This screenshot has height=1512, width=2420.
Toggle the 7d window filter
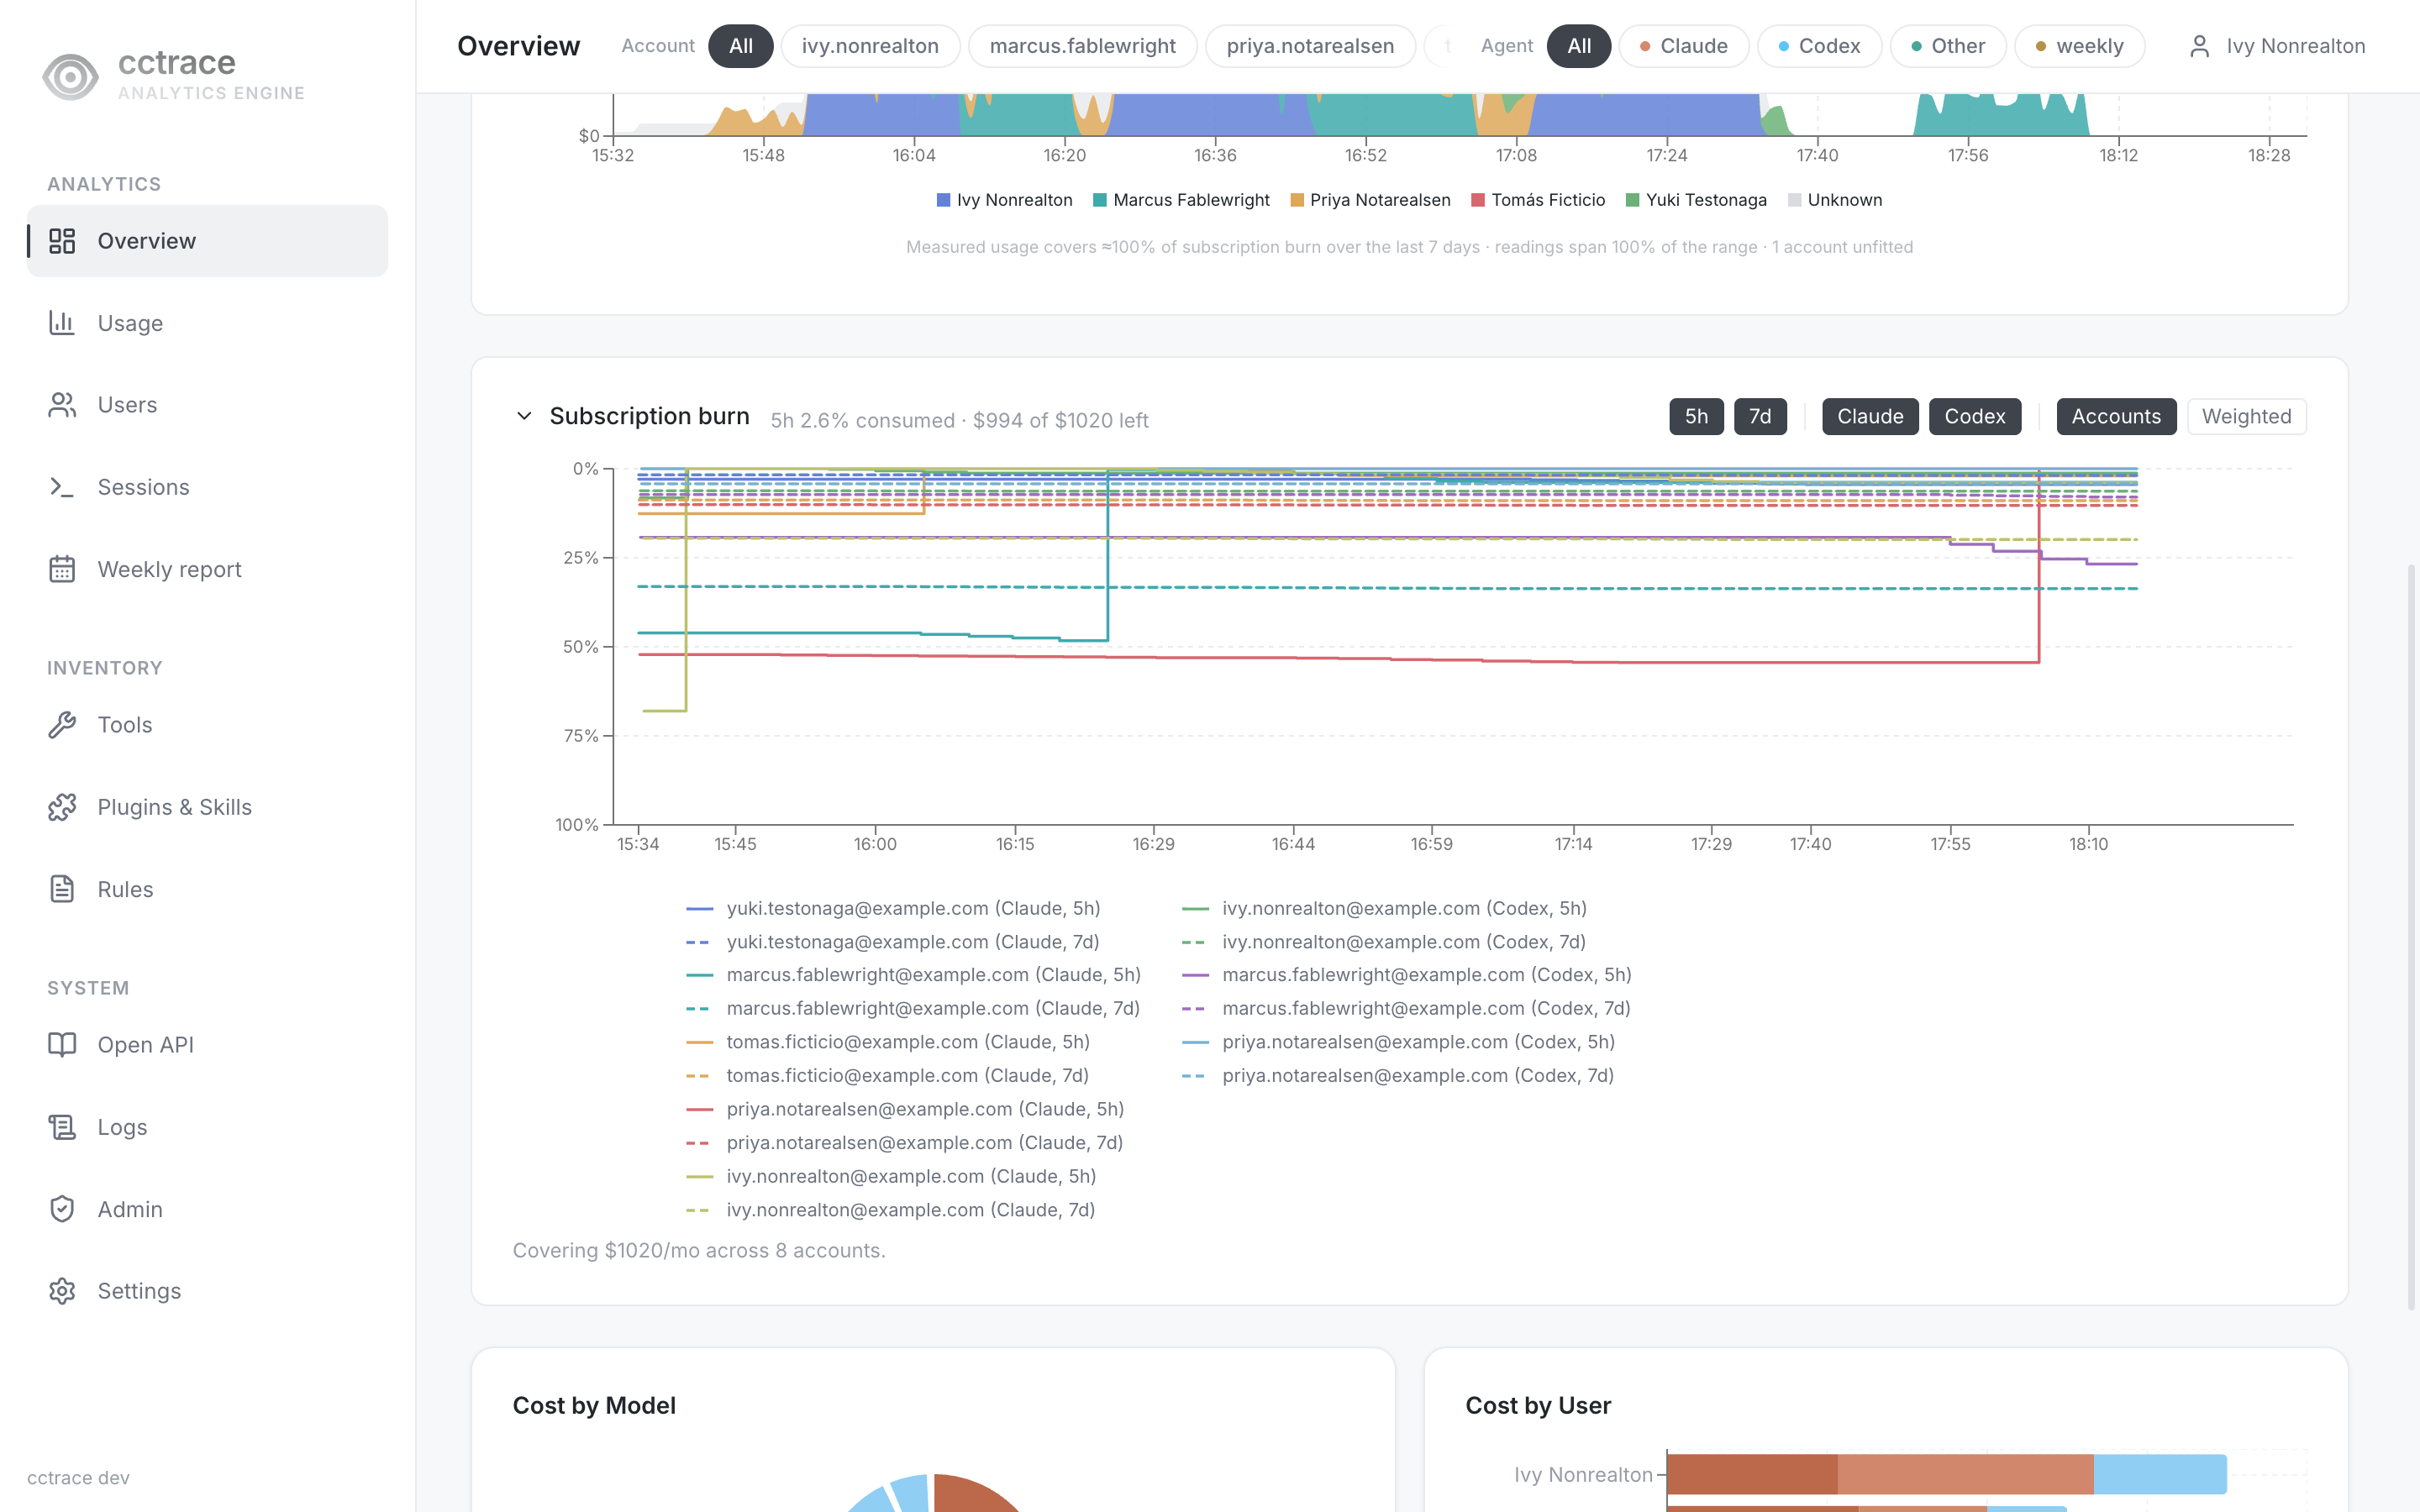click(1760, 417)
